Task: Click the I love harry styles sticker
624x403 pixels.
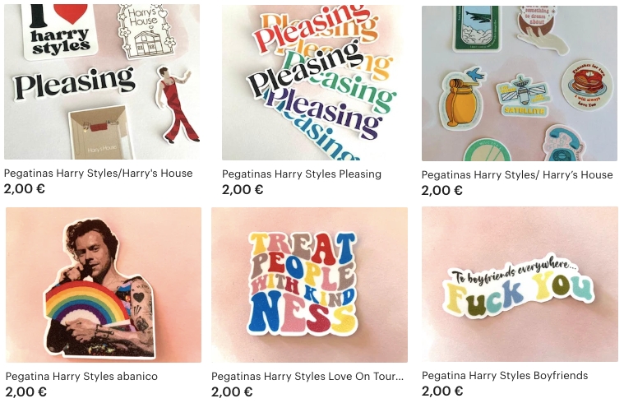Action: tap(60, 31)
